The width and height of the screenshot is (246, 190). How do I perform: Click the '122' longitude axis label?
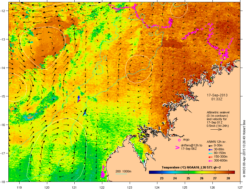click(102, 187)
